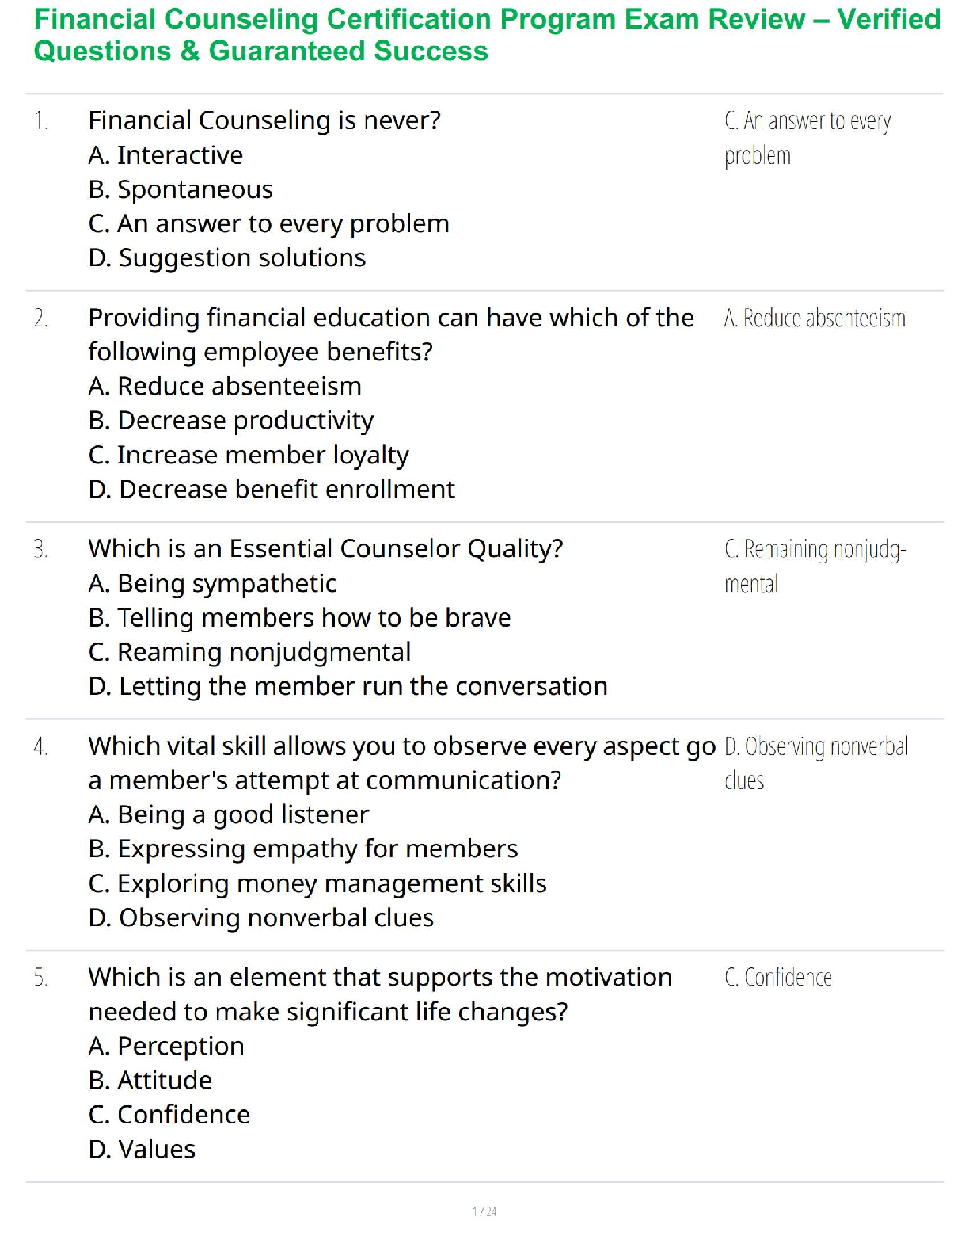Select B. Telling members how to be brave
Image resolution: width=969 pixels, height=1255 pixels.
[299, 618]
